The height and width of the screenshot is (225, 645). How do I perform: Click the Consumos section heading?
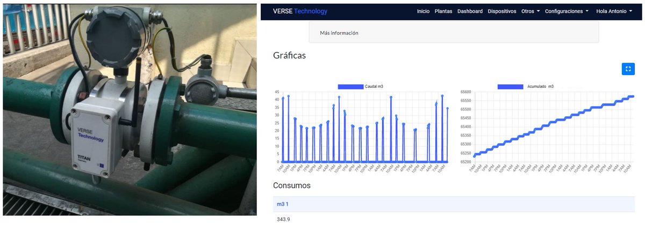pos(292,185)
